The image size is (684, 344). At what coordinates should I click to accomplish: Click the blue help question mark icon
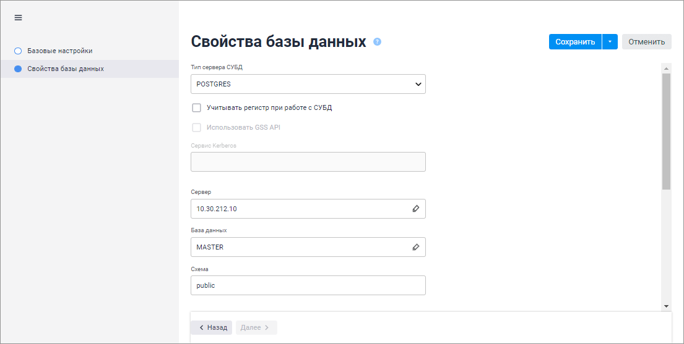[x=377, y=42]
